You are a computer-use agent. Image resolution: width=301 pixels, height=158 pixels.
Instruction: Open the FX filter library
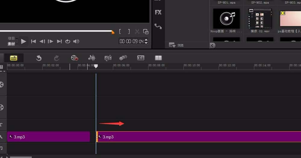(x=158, y=12)
